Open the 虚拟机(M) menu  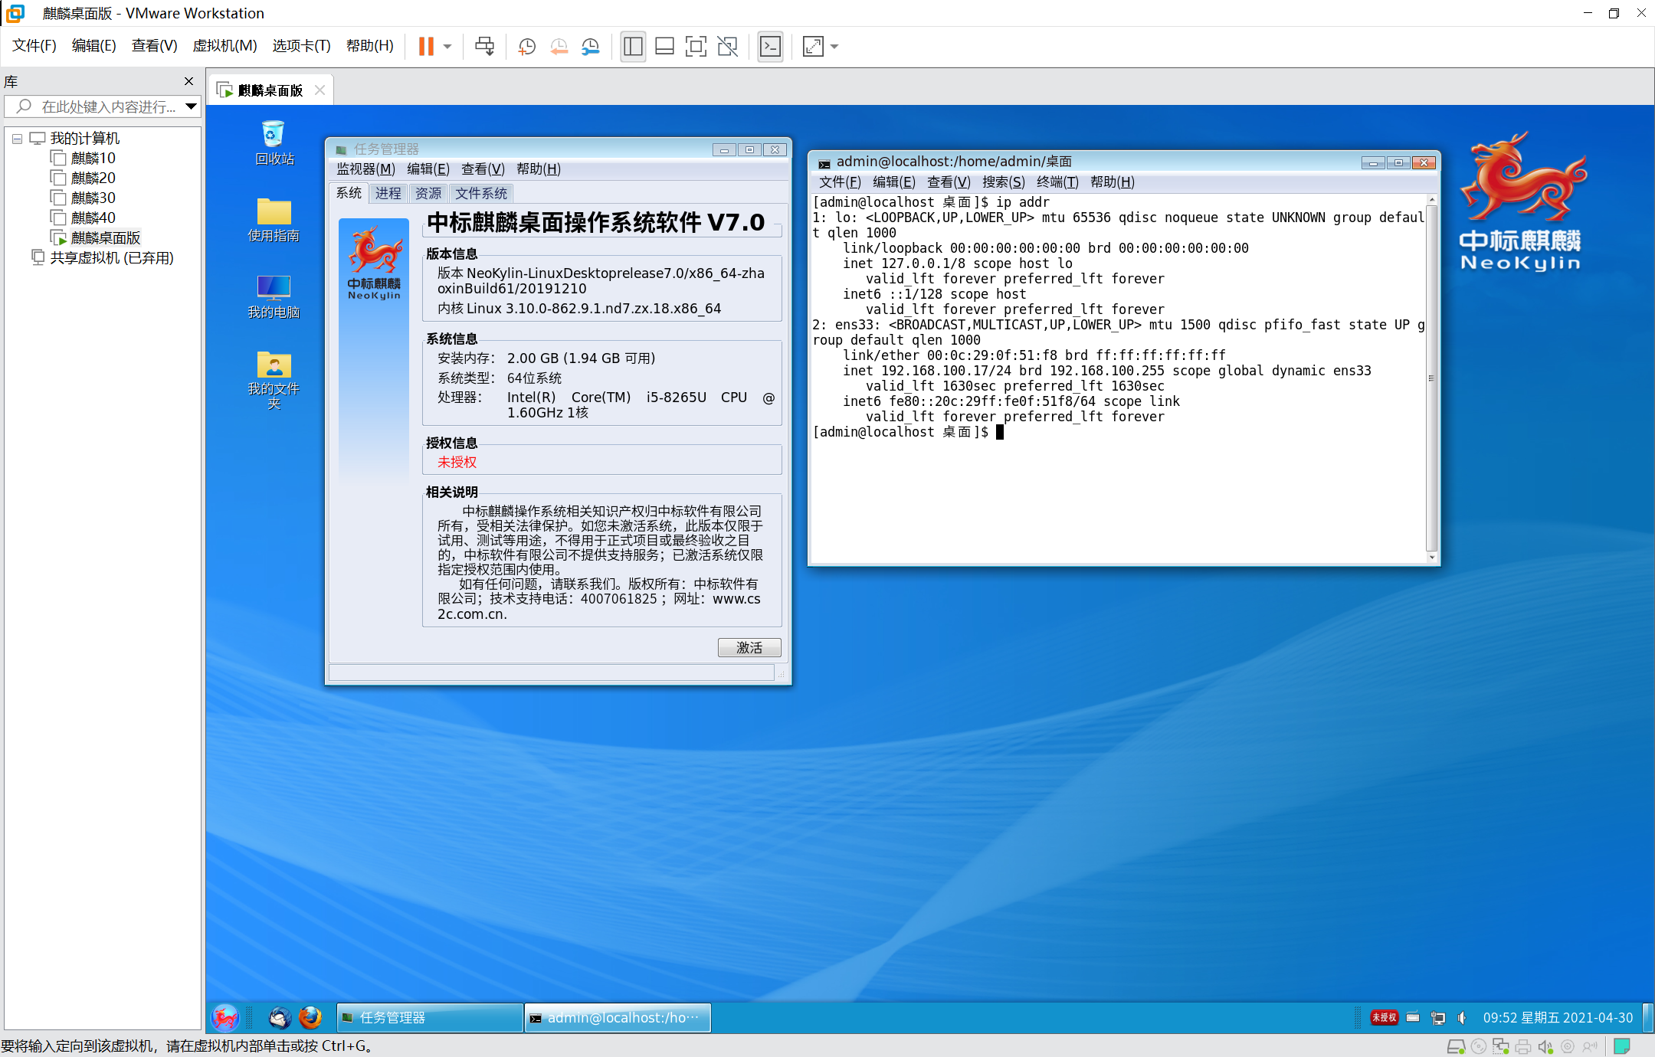point(224,46)
